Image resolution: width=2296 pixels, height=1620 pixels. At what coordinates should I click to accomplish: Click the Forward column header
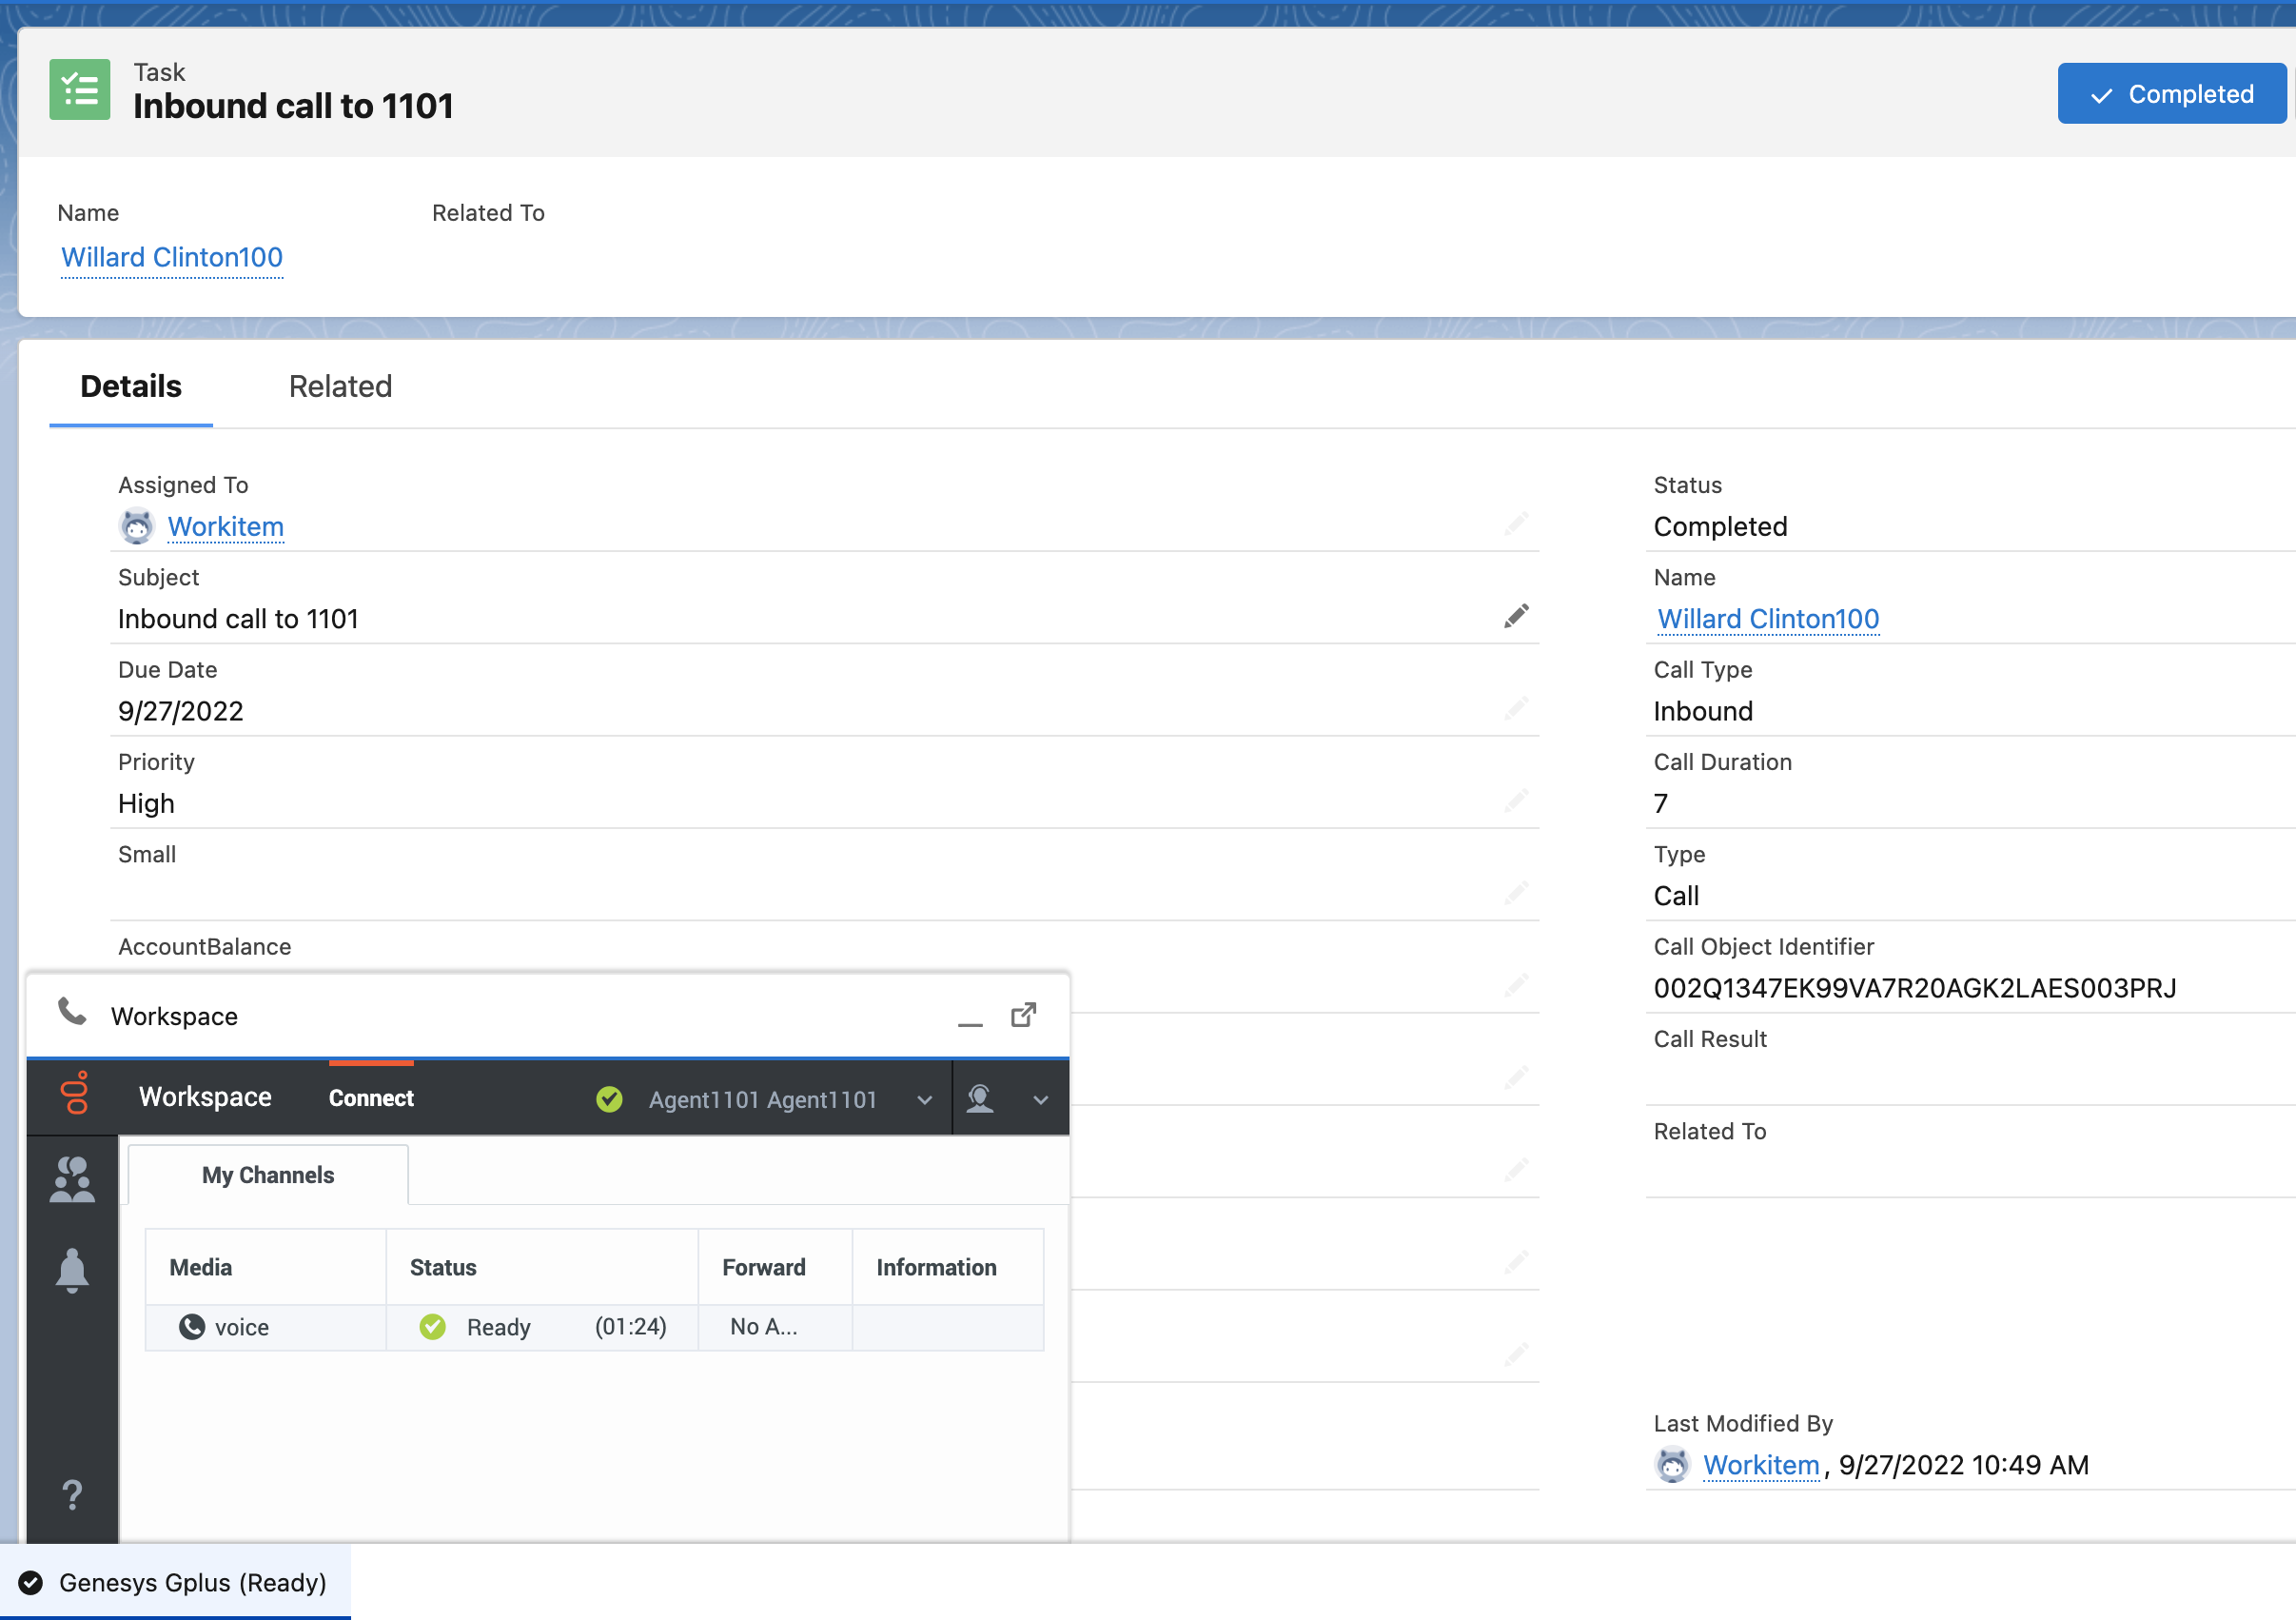coord(775,1267)
